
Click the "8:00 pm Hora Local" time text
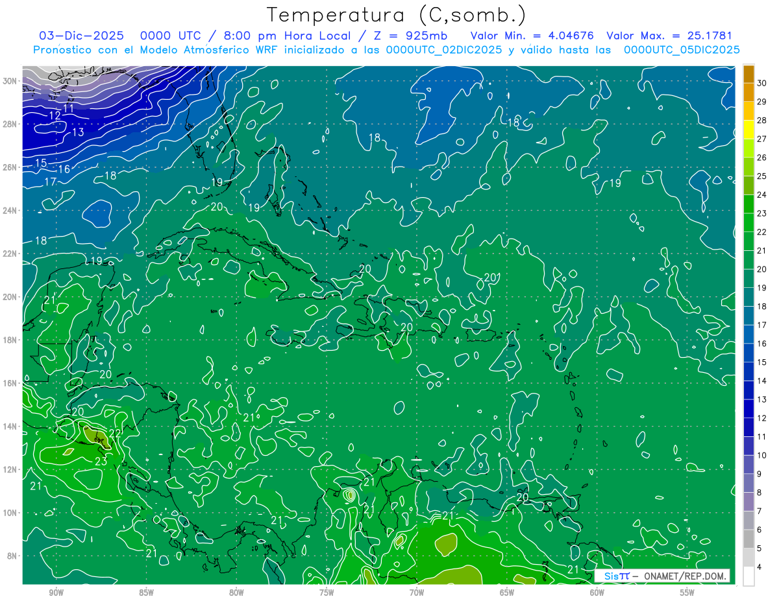(x=288, y=36)
